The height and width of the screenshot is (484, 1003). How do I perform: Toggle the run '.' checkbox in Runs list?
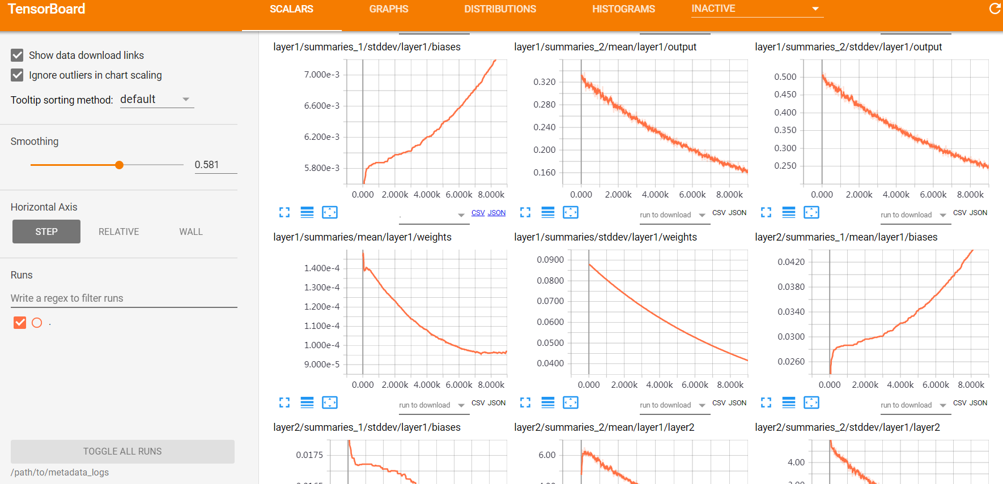pos(20,323)
